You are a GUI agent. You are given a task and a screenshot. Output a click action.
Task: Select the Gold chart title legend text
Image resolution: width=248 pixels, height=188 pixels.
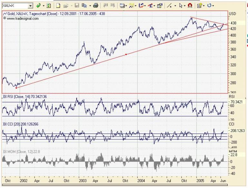[54, 14]
